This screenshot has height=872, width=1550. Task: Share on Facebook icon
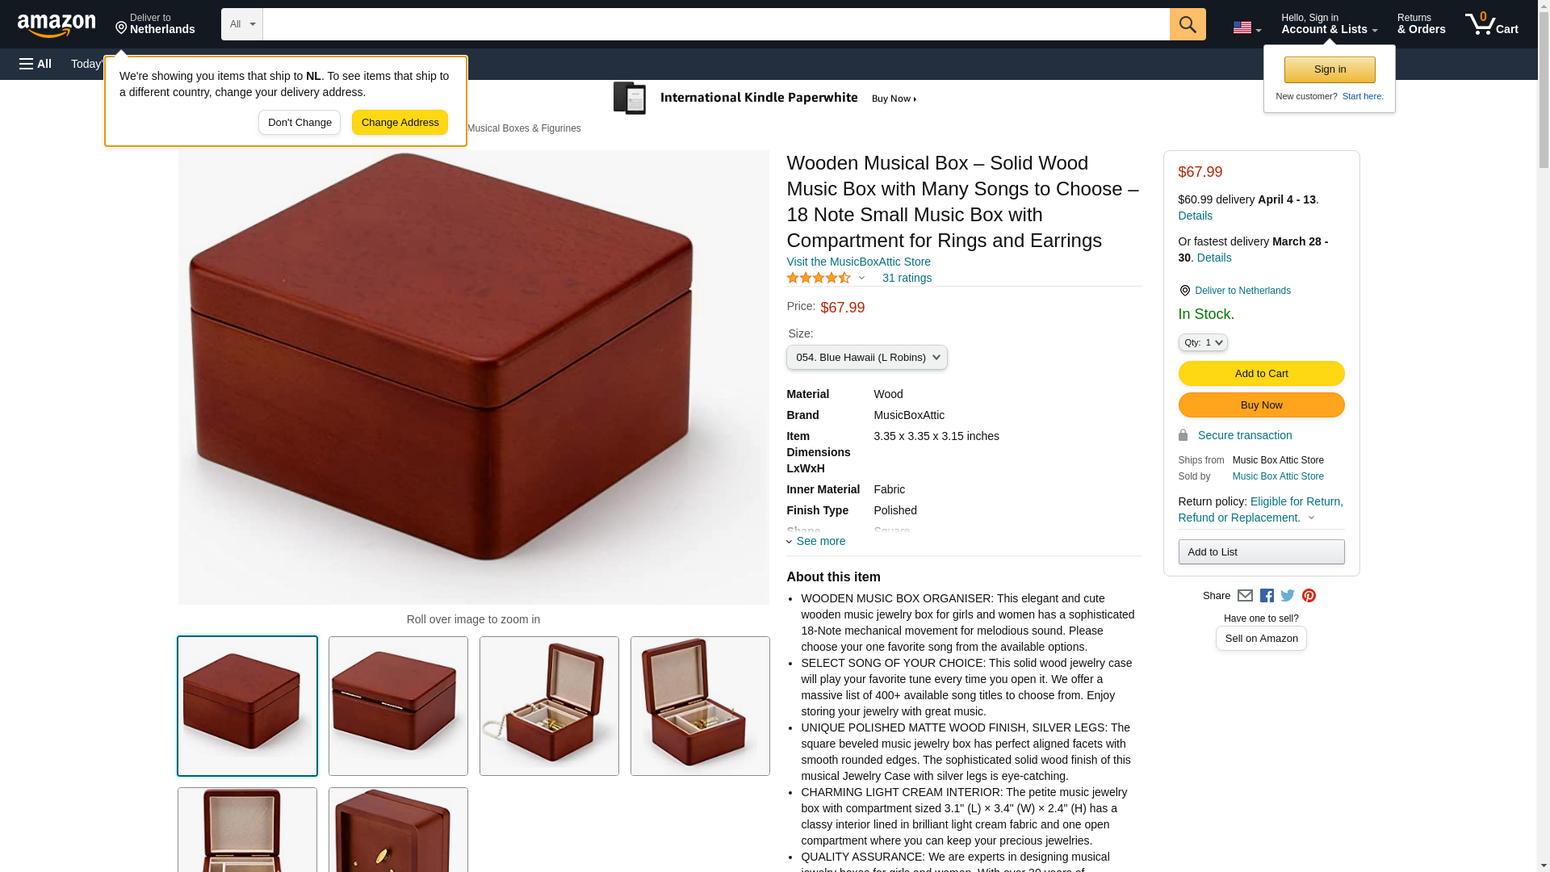(x=1267, y=596)
